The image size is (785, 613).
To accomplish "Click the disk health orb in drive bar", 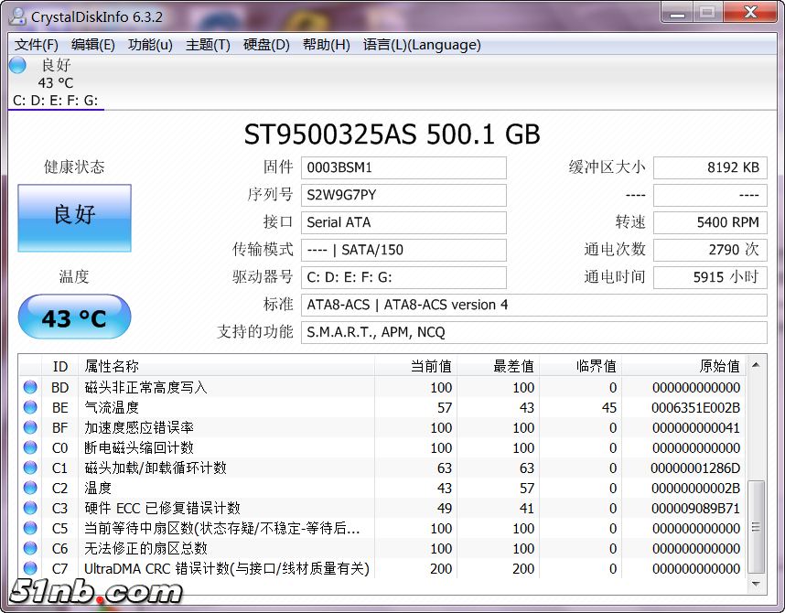I will coord(17,66).
